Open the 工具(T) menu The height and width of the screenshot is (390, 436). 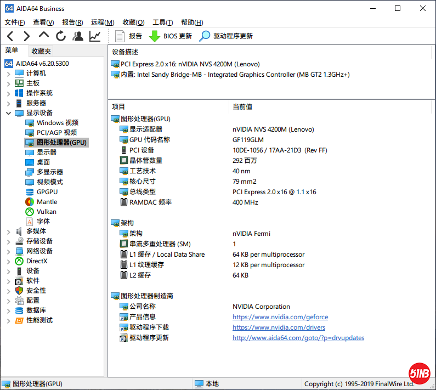[x=162, y=22]
